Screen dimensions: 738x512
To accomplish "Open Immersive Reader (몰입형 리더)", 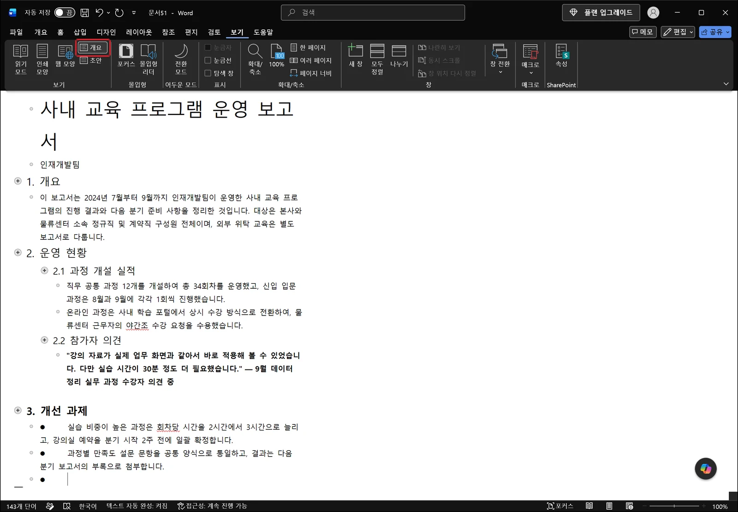I will [149, 60].
